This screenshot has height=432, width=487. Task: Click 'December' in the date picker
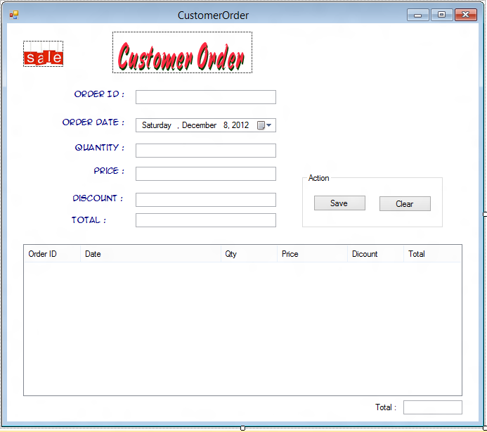tap(199, 125)
